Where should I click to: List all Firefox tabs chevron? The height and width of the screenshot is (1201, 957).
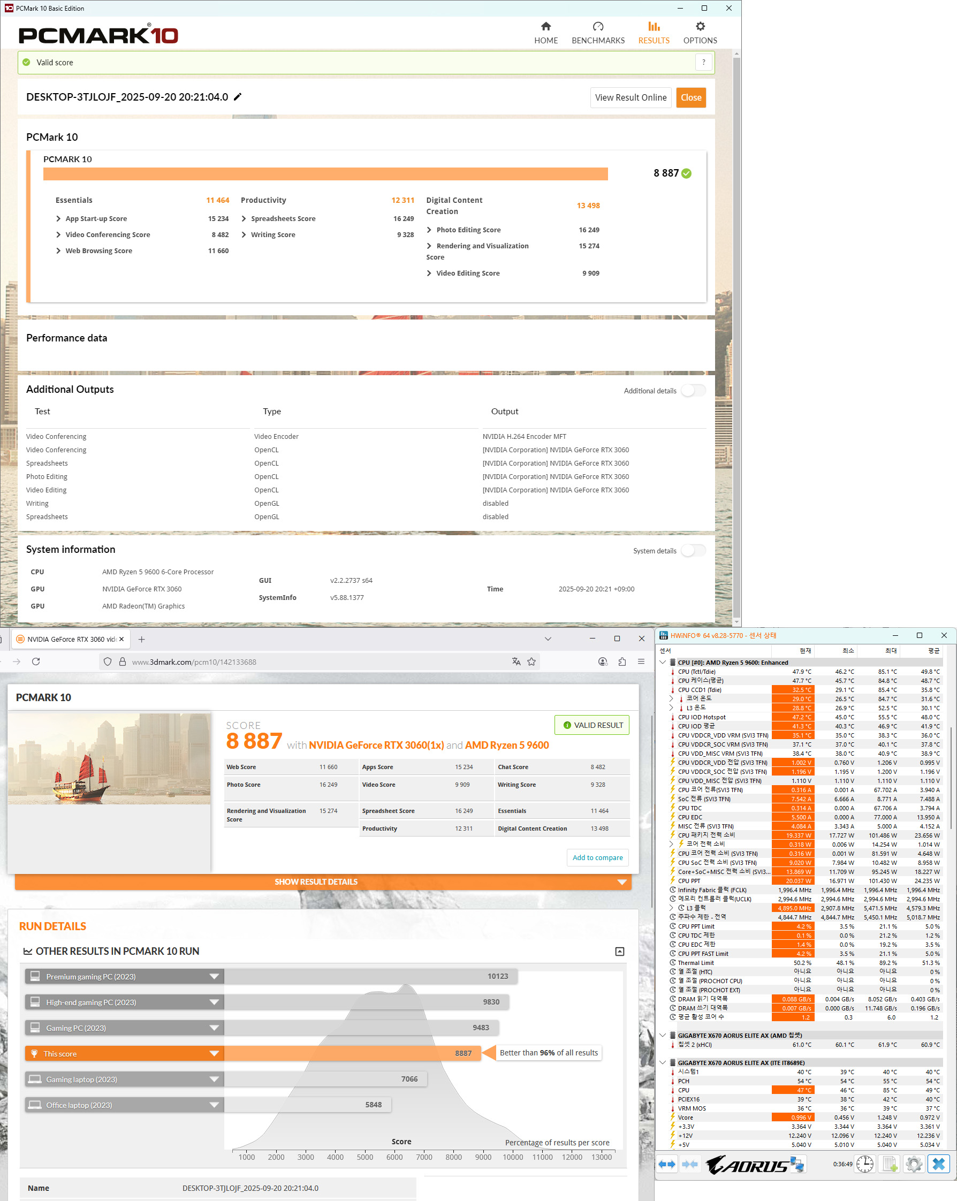pyautogui.click(x=548, y=639)
